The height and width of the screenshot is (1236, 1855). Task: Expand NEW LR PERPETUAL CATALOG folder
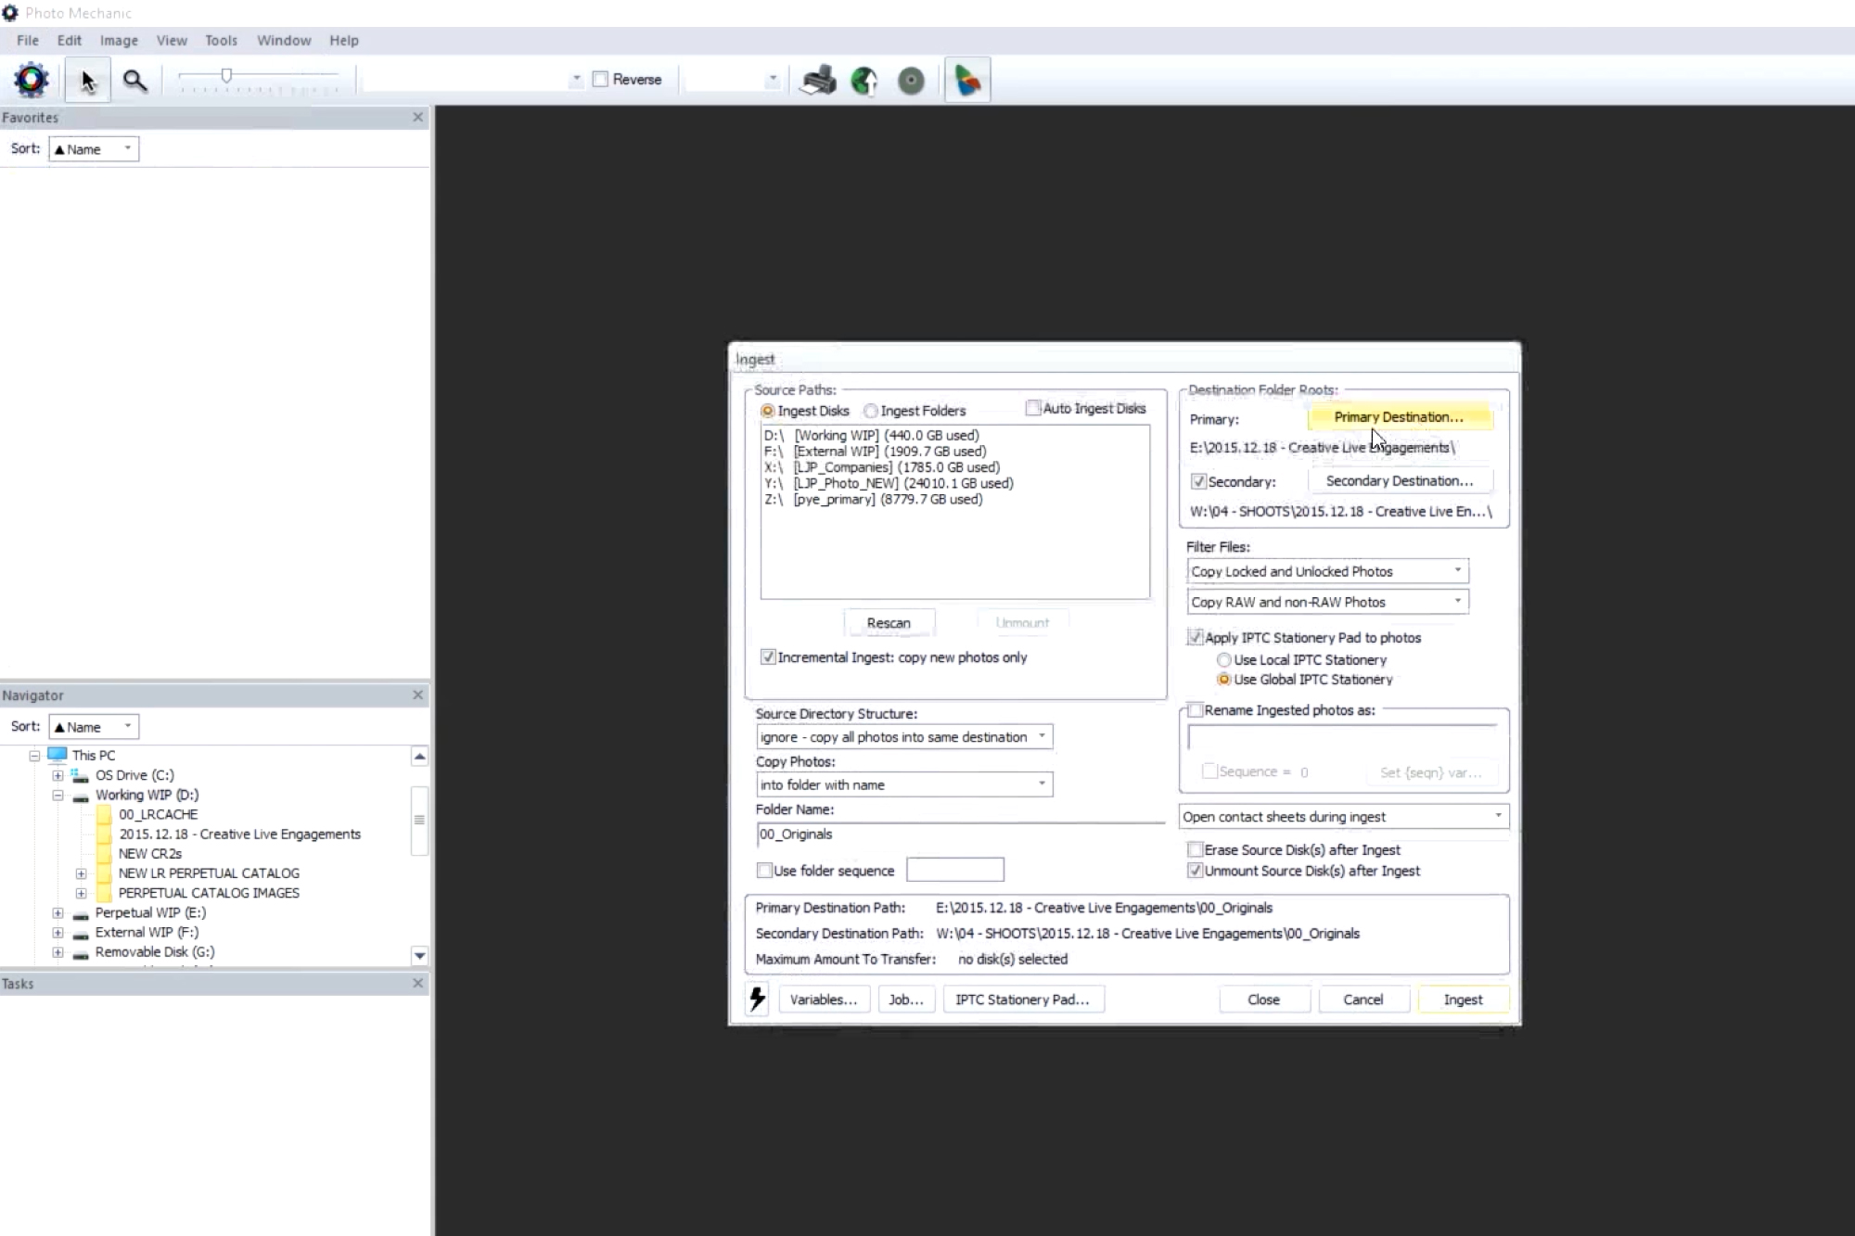tap(81, 873)
